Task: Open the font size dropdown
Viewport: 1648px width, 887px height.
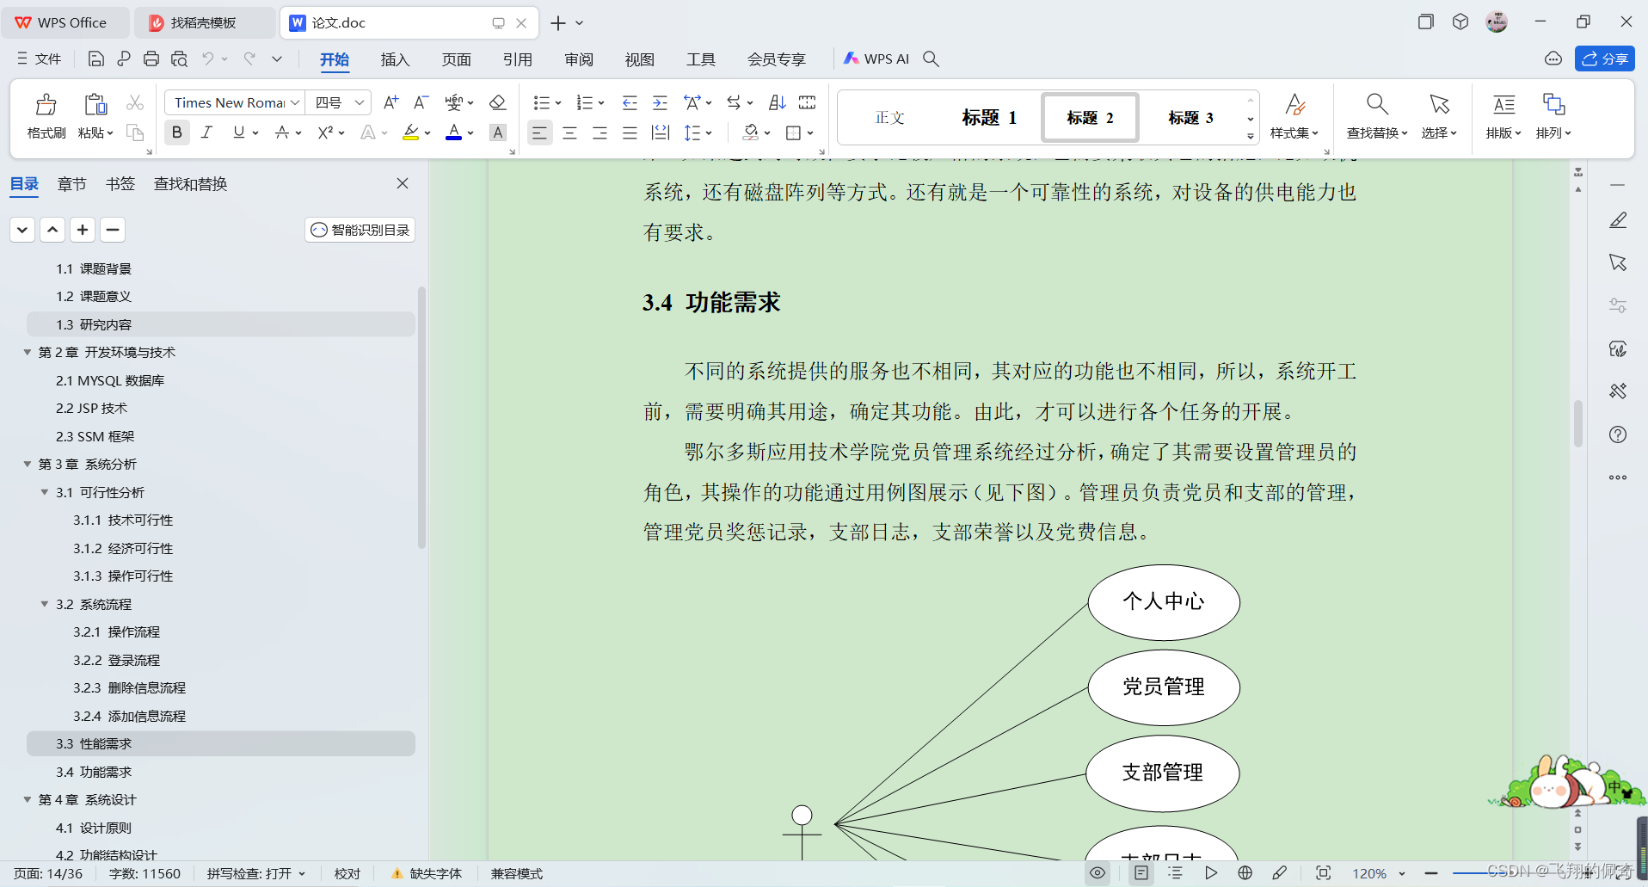Action: pyautogui.click(x=360, y=102)
